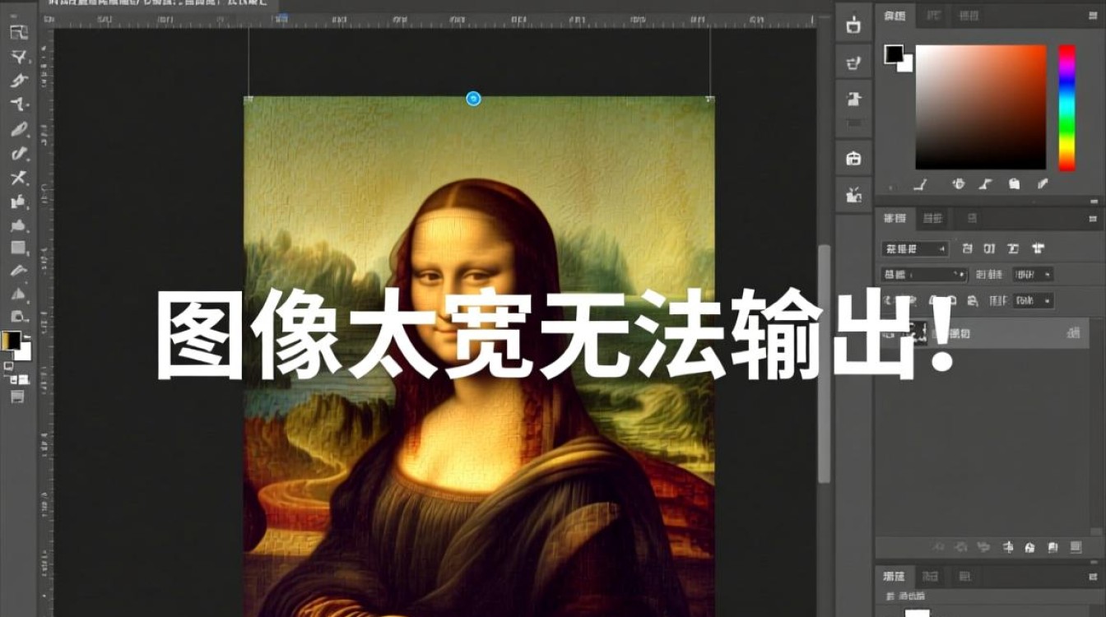Select the rectangle-shaped tenth tool in the left toolbox

18,248
